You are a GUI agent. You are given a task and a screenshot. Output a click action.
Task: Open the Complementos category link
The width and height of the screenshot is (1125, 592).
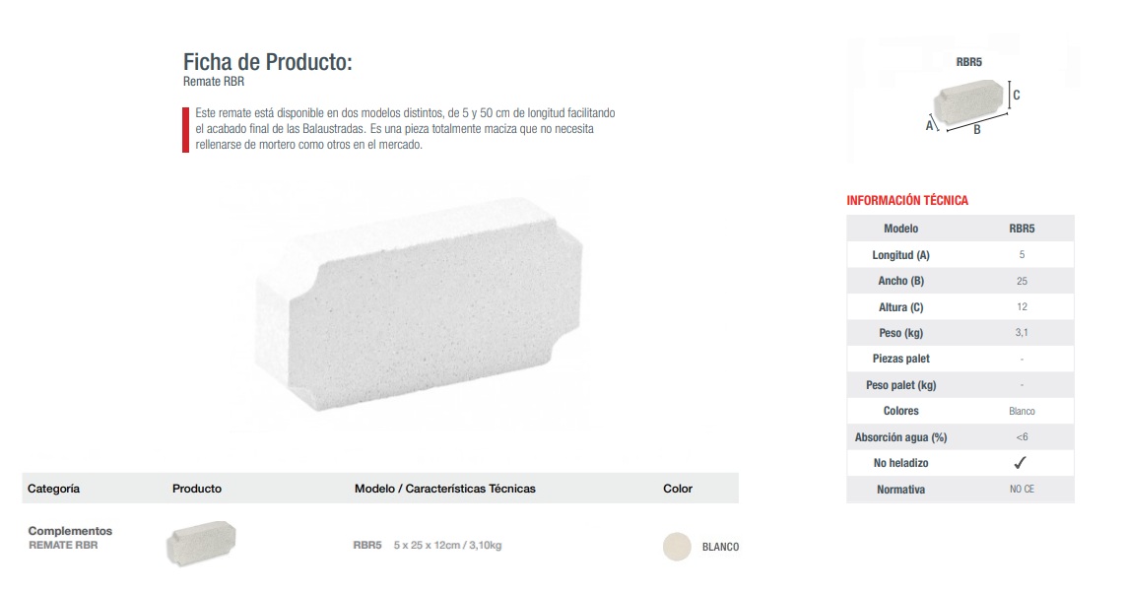(x=70, y=531)
